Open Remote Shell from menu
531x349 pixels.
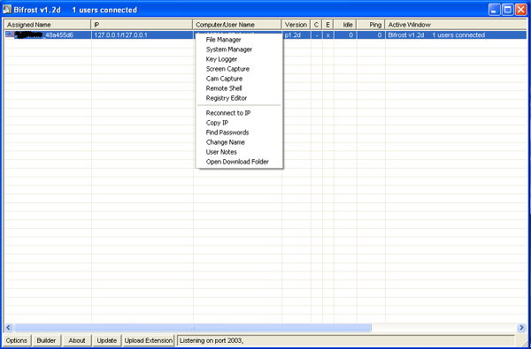(x=239, y=88)
